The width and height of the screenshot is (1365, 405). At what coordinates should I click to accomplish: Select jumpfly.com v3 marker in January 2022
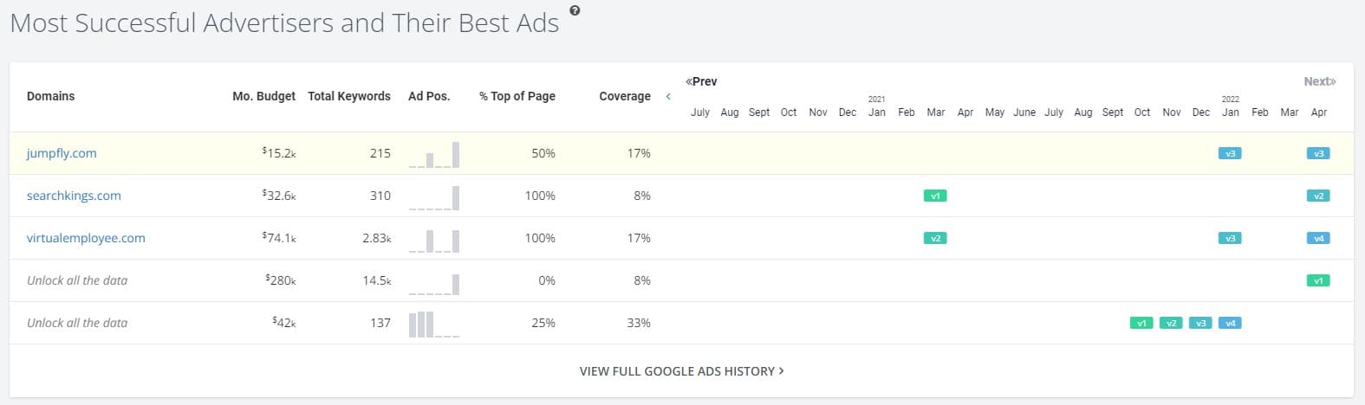pos(1230,153)
